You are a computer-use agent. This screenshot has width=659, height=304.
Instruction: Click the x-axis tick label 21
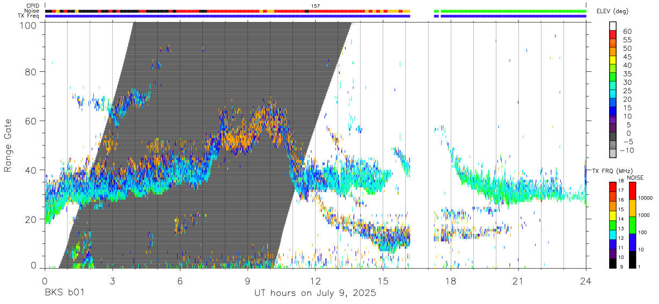pyautogui.click(x=518, y=281)
